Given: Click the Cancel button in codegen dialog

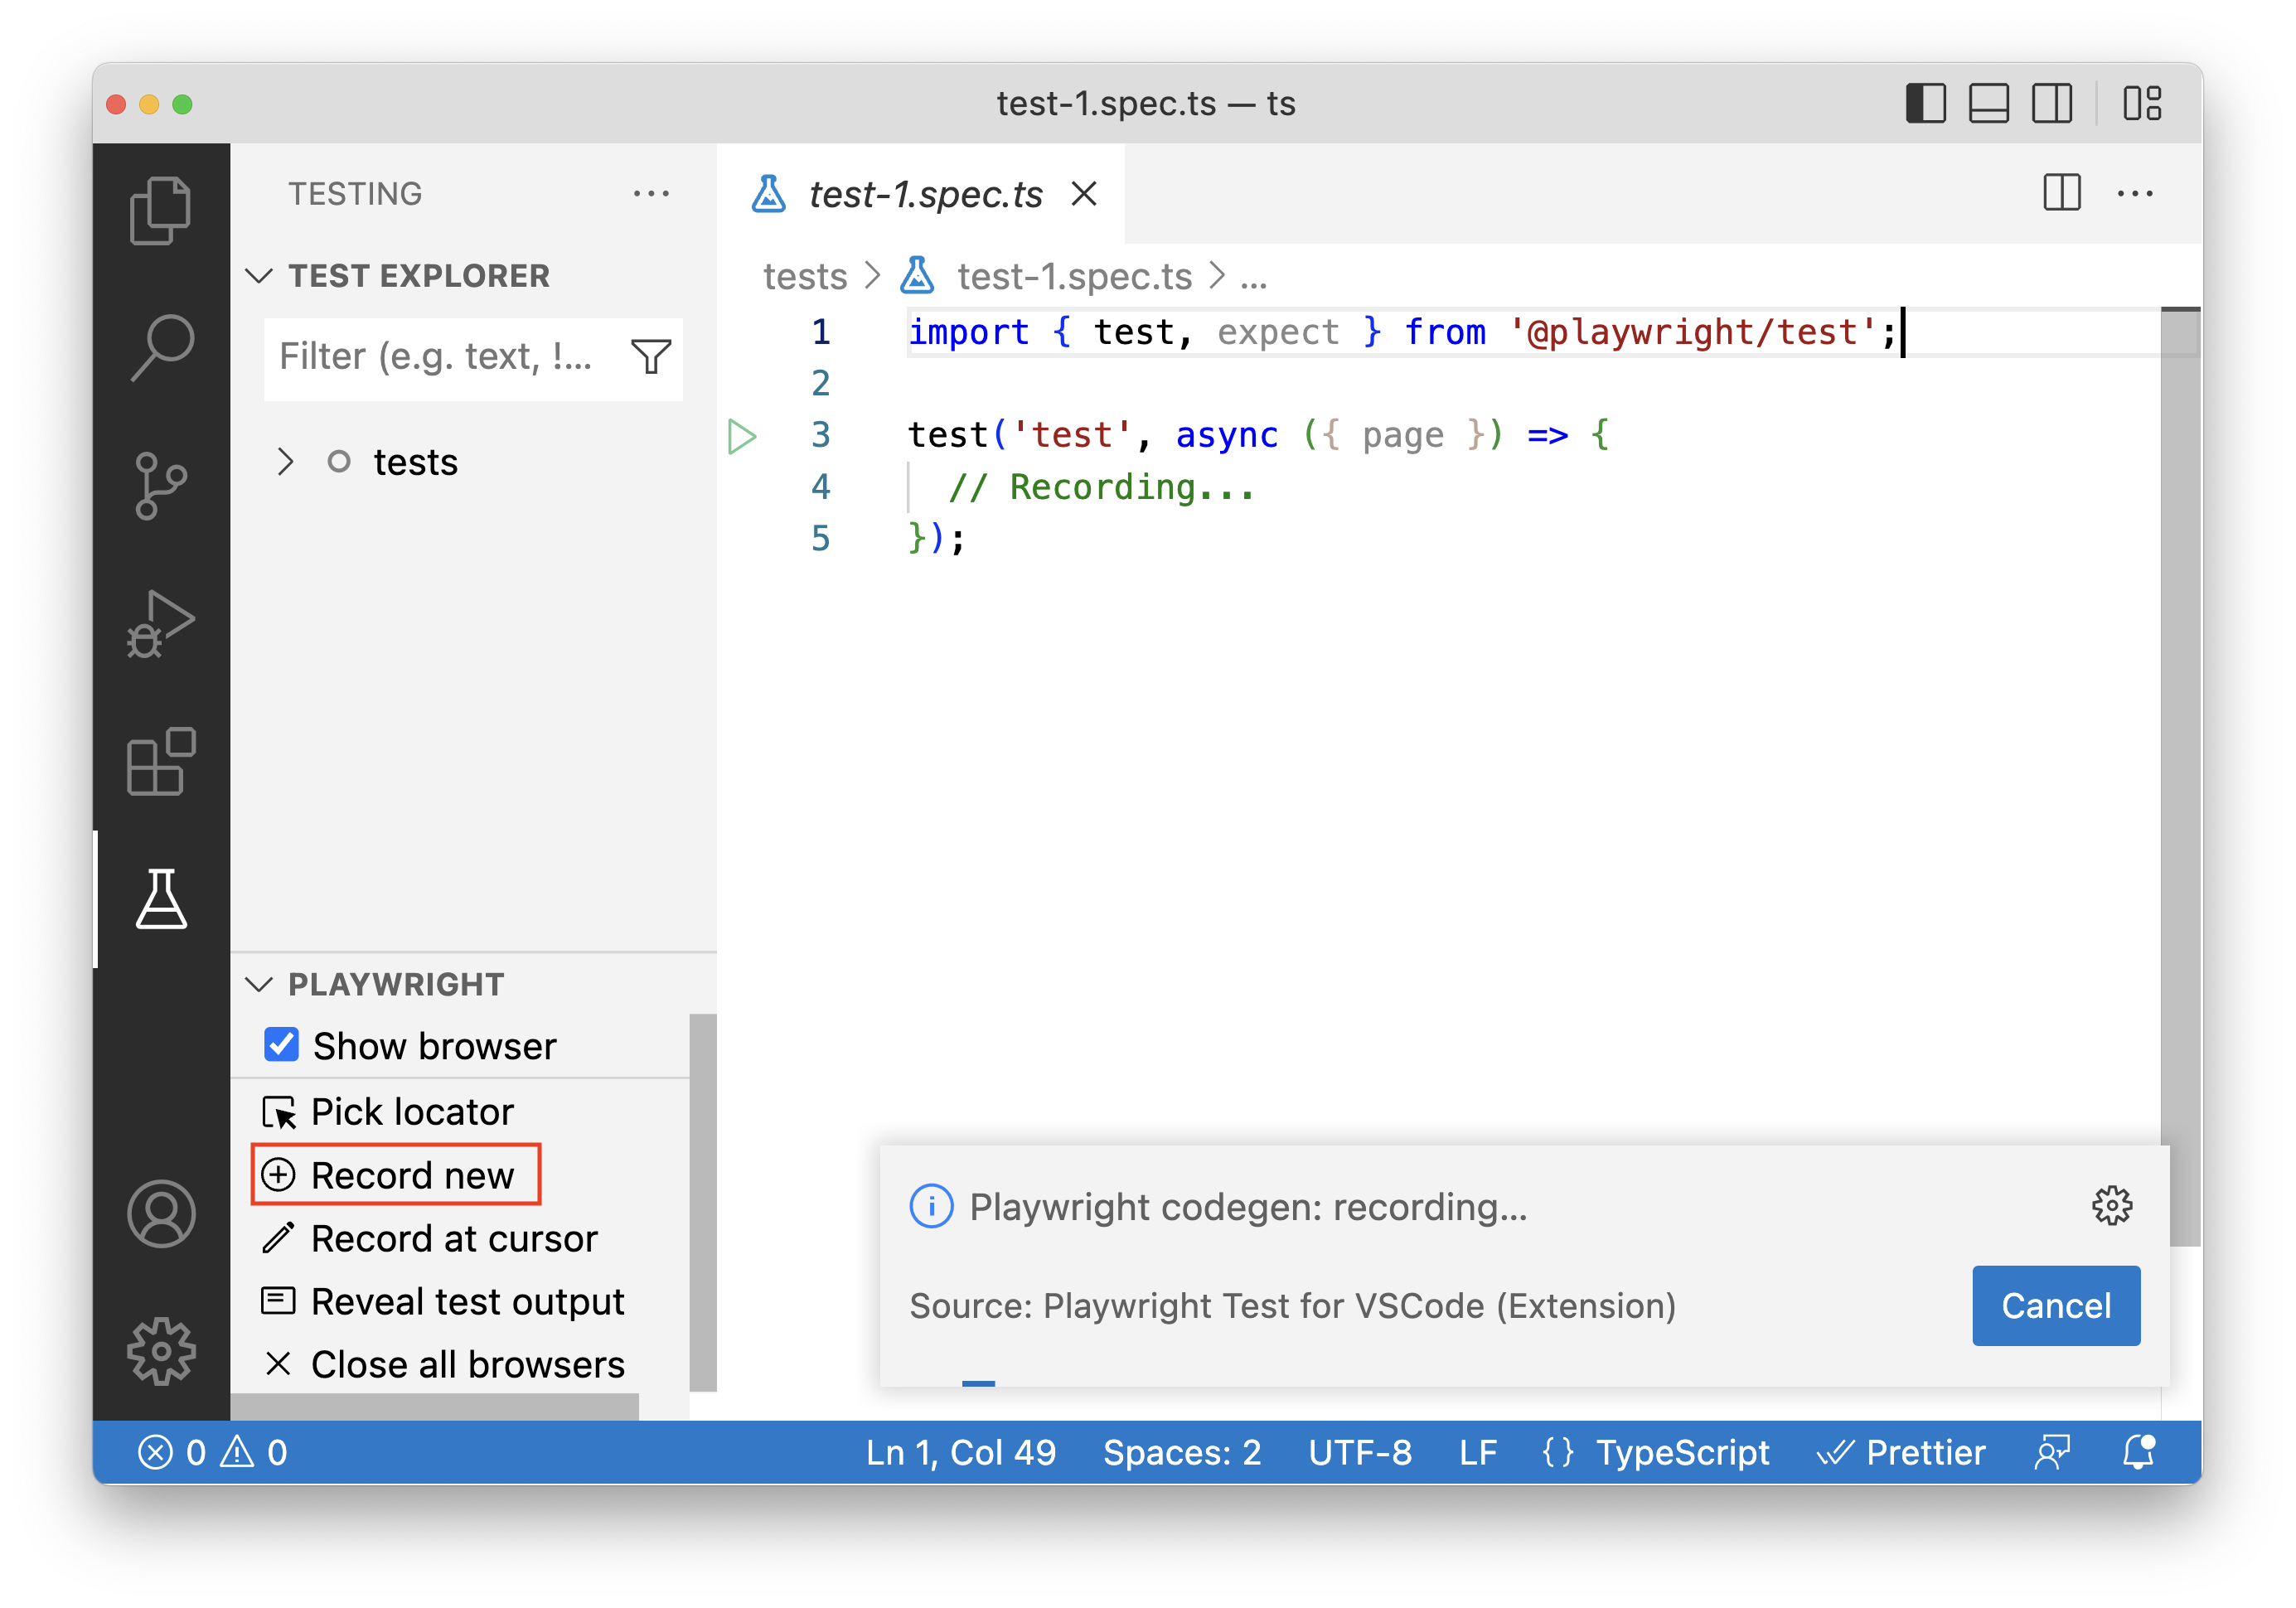Looking at the screenshot, I should click(x=2056, y=1305).
